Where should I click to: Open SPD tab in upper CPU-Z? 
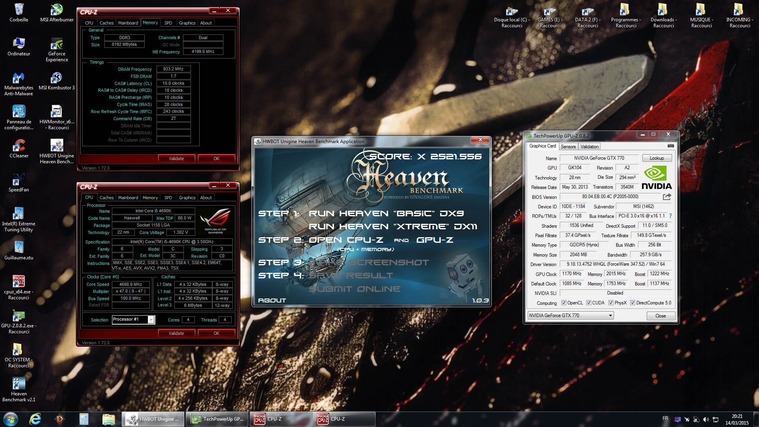(168, 23)
